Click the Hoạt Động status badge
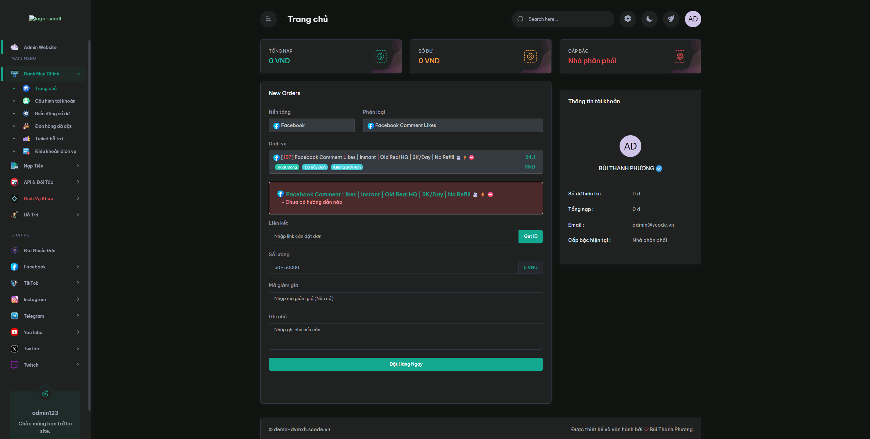The width and height of the screenshot is (870, 439). point(286,167)
